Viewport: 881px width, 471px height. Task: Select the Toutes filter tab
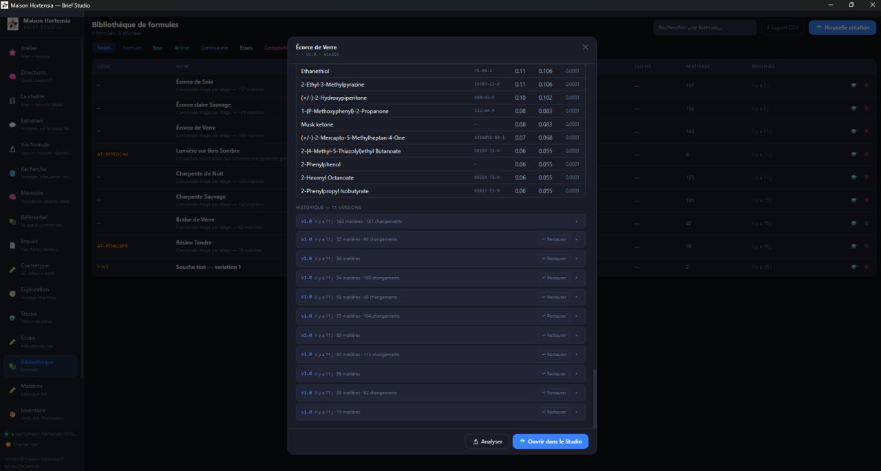pos(104,48)
